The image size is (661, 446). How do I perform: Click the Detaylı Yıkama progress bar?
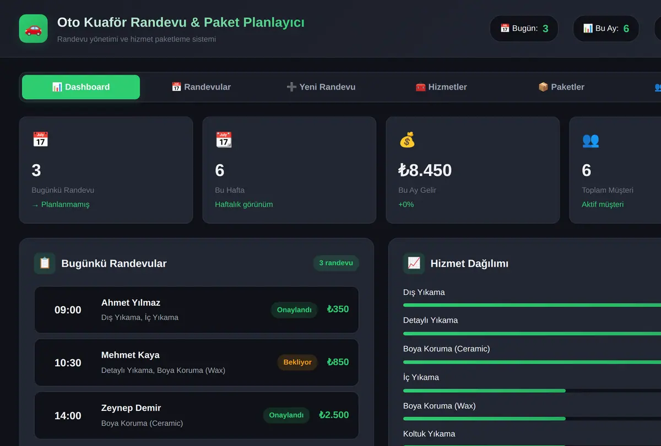tap(532, 333)
